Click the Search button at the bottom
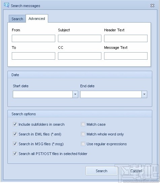Screen dimensions: 160x183 102,171
